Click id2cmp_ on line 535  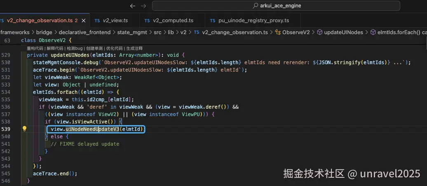pyautogui.click(x=98, y=100)
